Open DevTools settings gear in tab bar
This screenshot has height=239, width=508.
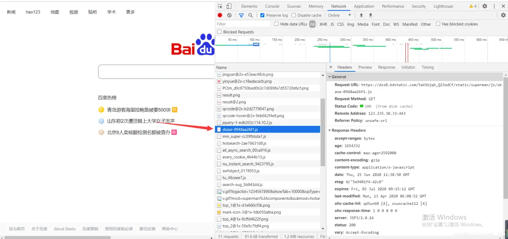point(485,6)
